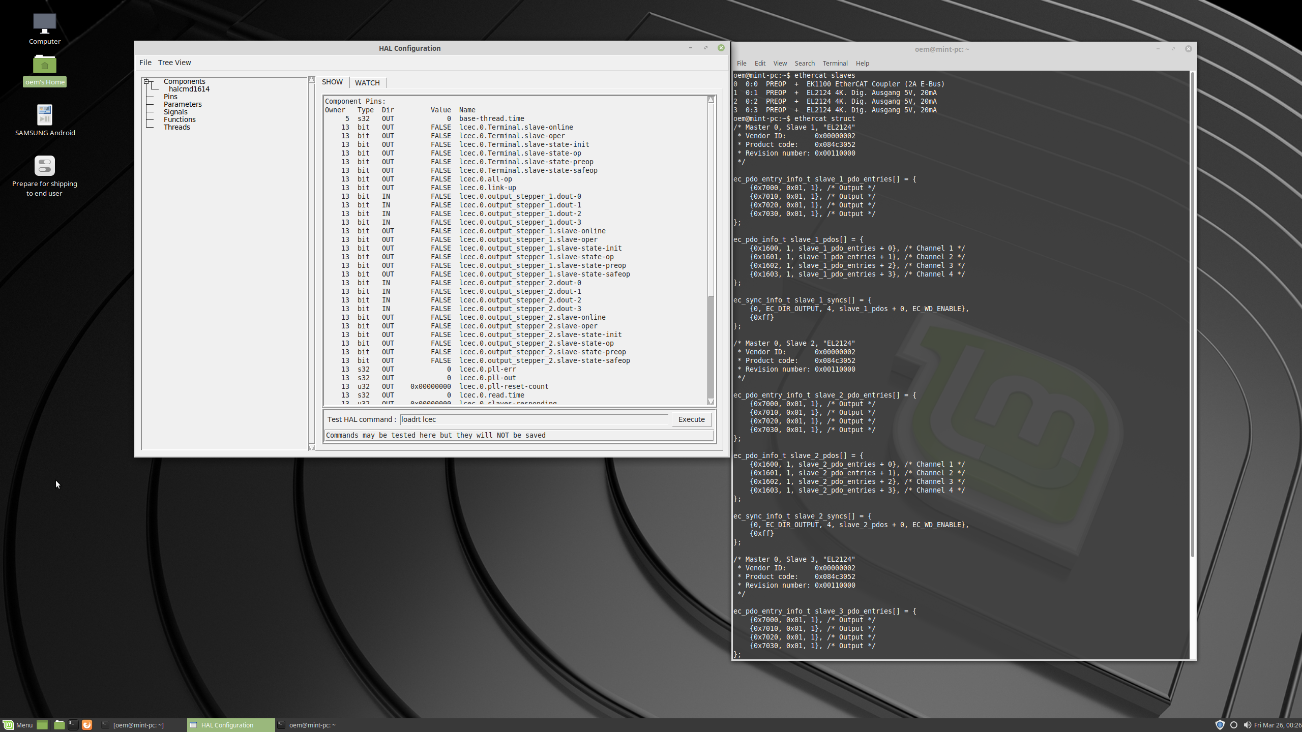The height and width of the screenshot is (732, 1302).
Task: Focus the Test HAL command input field
Action: click(x=534, y=419)
